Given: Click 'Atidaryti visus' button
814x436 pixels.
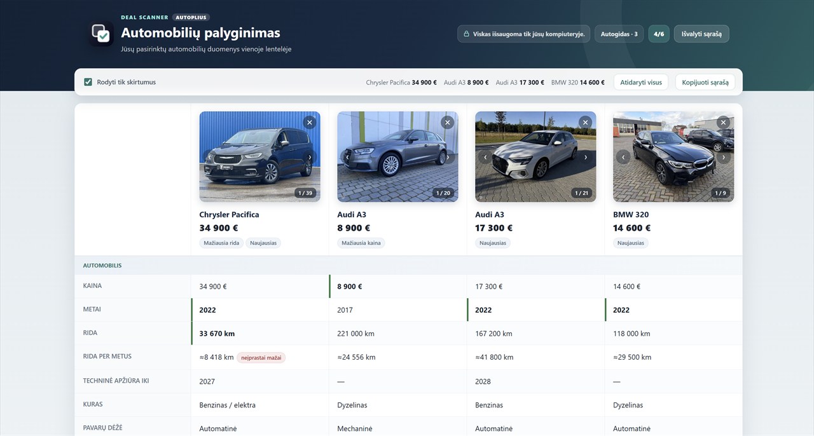Looking at the screenshot, I should 641,82.
